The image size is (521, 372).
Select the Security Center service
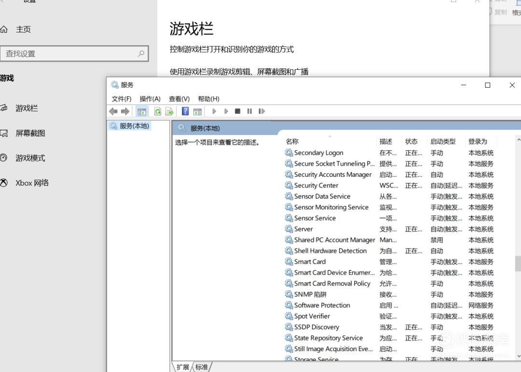316,186
